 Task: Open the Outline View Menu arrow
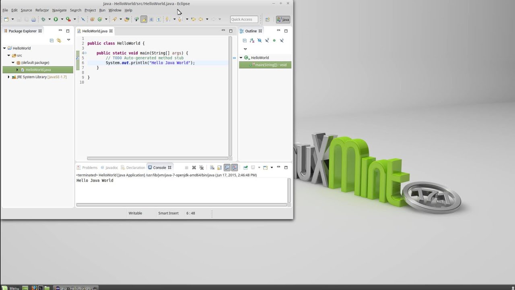tap(245, 49)
